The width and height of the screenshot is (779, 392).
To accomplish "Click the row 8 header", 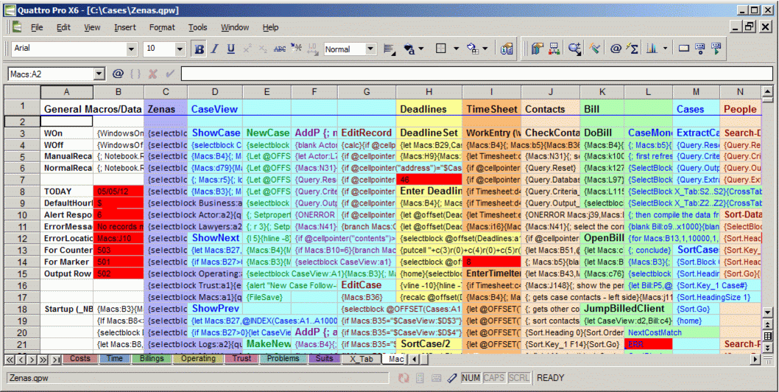I will [22, 191].
